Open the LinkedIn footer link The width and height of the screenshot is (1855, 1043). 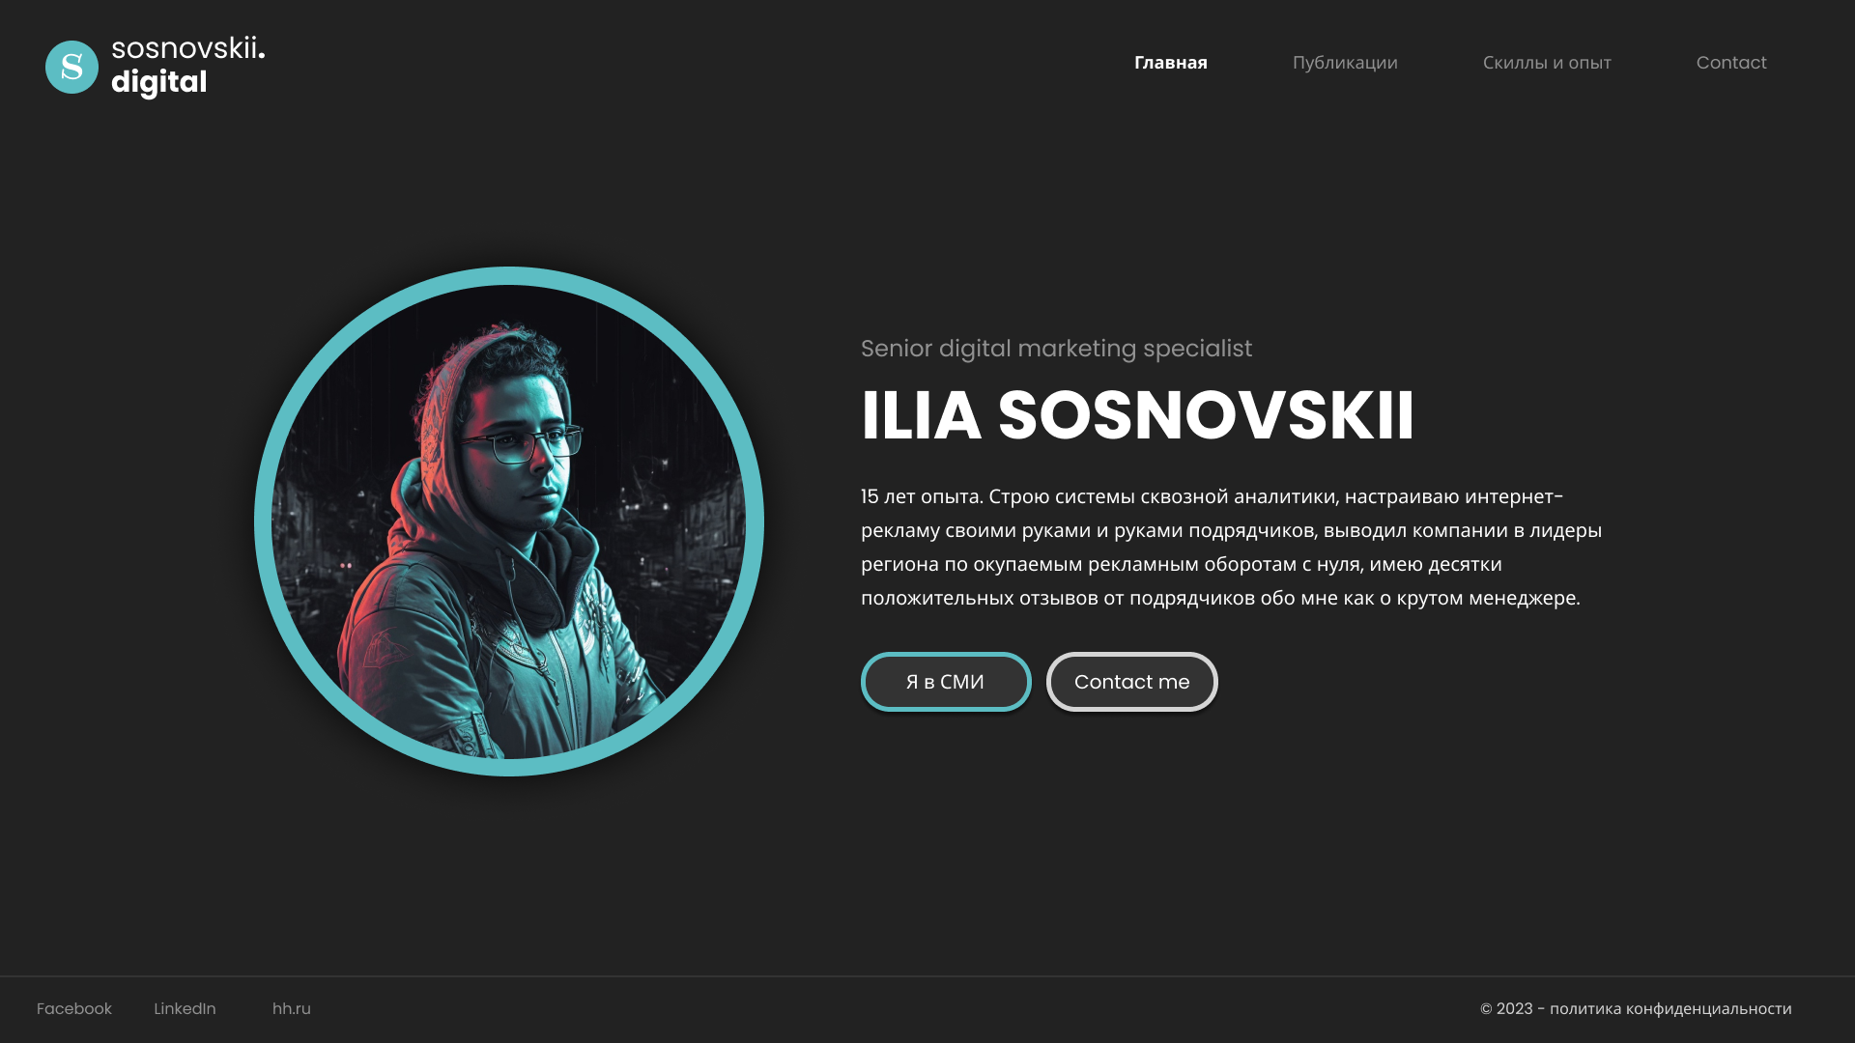click(185, 1008)
